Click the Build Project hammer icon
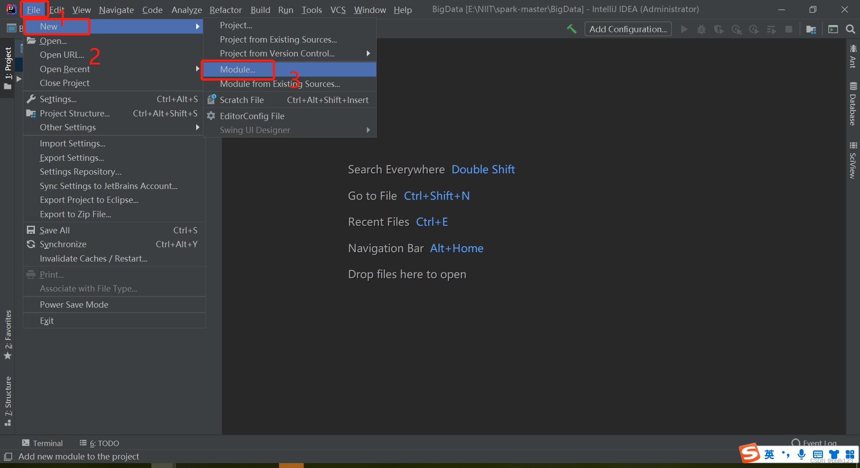 (572, 29)
